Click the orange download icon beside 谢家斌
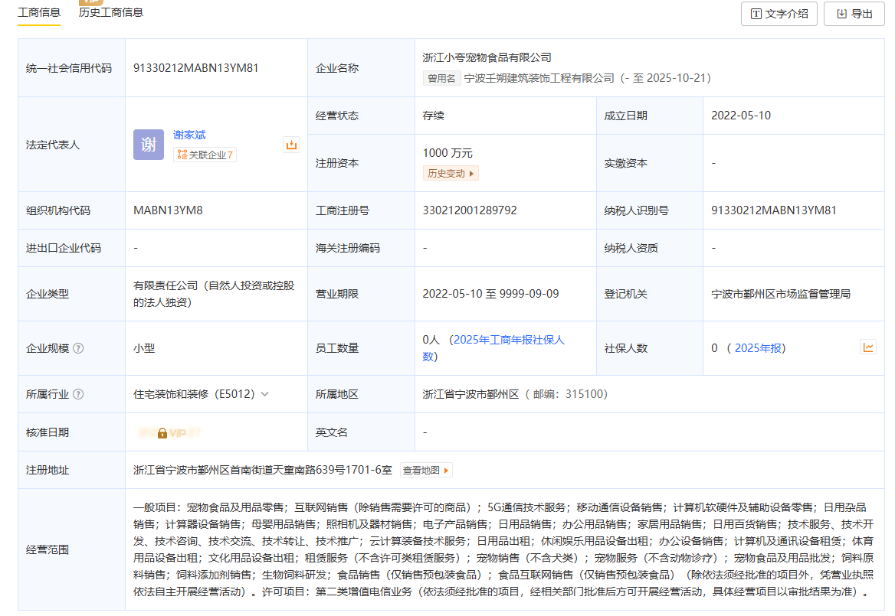Screen dimensions: 895x616 point(291,145)
